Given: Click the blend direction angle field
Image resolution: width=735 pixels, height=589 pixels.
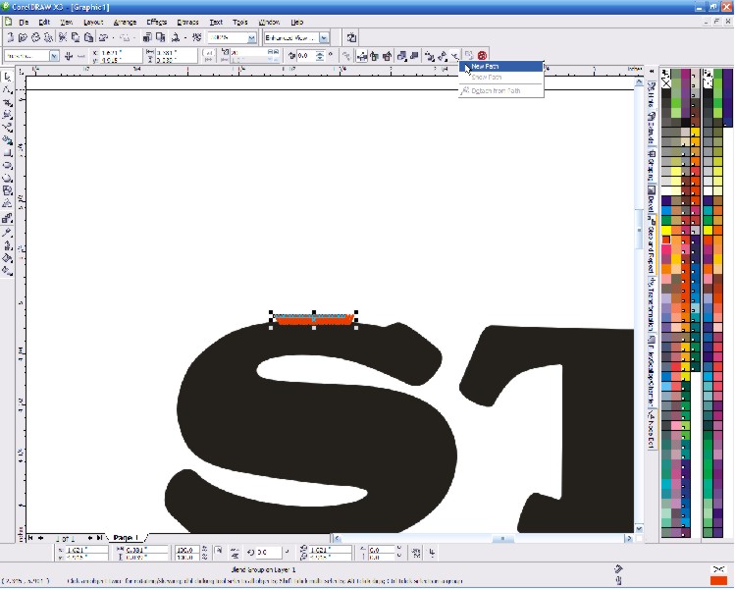Looking at the screenshot, I should (305, 56).
